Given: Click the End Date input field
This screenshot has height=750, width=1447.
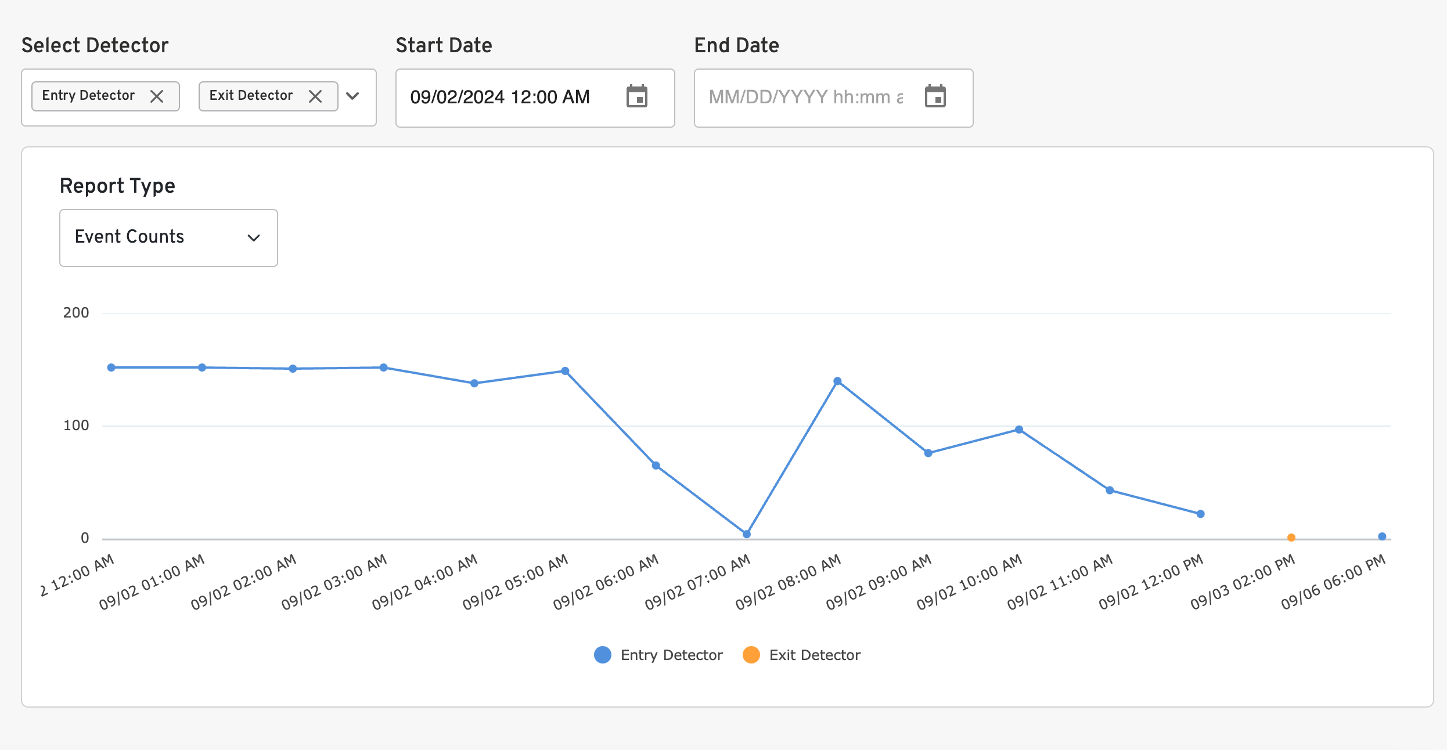Looking at the screenshot, I should click(805, 97).
